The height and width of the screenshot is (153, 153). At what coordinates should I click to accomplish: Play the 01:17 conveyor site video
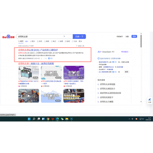point(29,96)
